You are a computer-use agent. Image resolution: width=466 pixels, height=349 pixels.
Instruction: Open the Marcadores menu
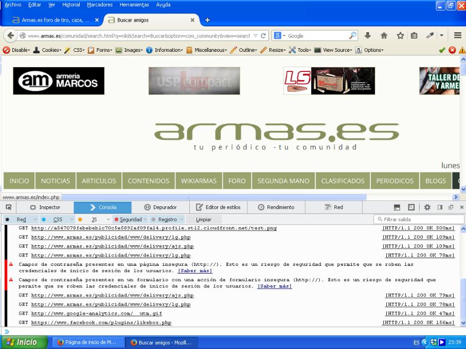click(100, 5)
